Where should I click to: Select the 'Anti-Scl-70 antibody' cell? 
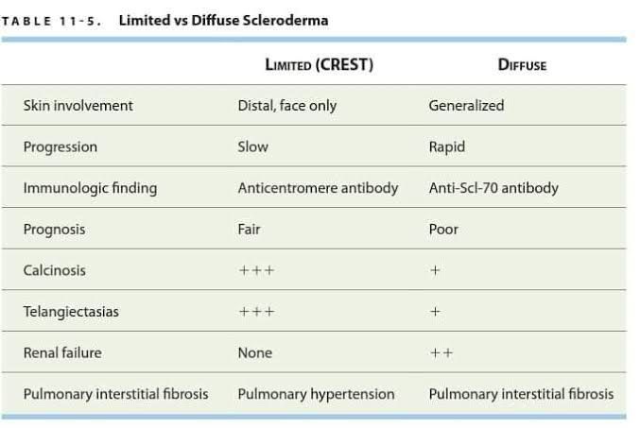[493, 188]
